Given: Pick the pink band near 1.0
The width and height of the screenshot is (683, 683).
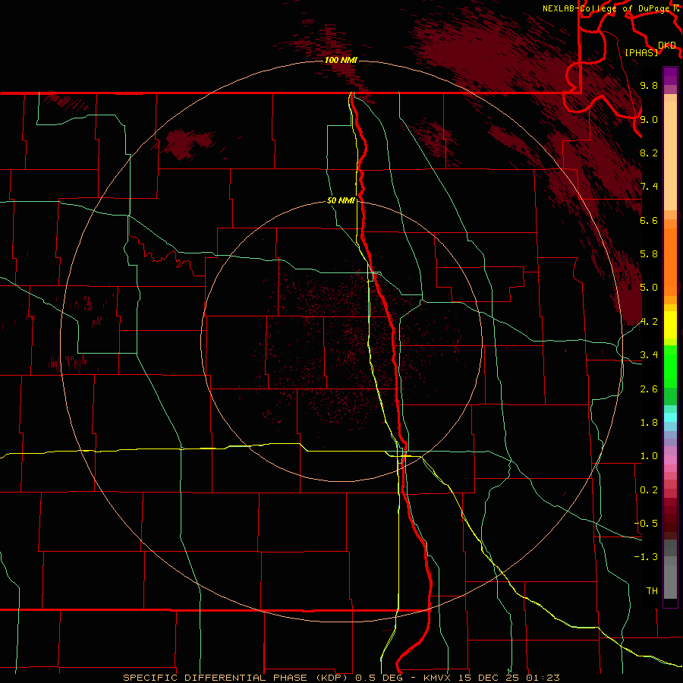Looking at the screenshot, I should (x=670, y=460).
